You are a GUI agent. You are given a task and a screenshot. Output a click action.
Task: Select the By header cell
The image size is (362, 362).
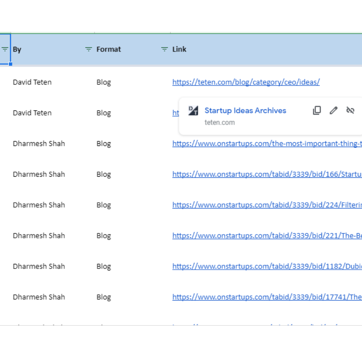click(x=52, y=49)
